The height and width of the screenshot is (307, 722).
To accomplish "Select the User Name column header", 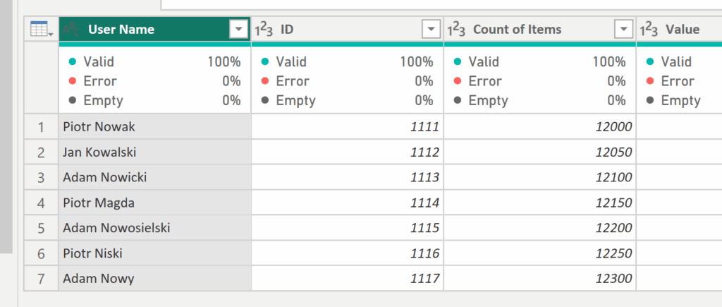I will (141, 29).
